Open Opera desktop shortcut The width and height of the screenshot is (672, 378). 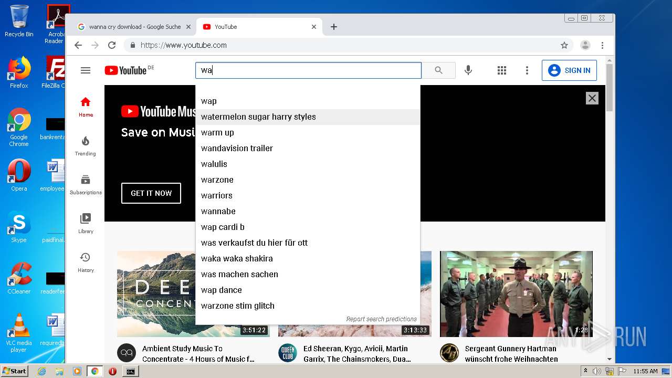tap(19, 175)
